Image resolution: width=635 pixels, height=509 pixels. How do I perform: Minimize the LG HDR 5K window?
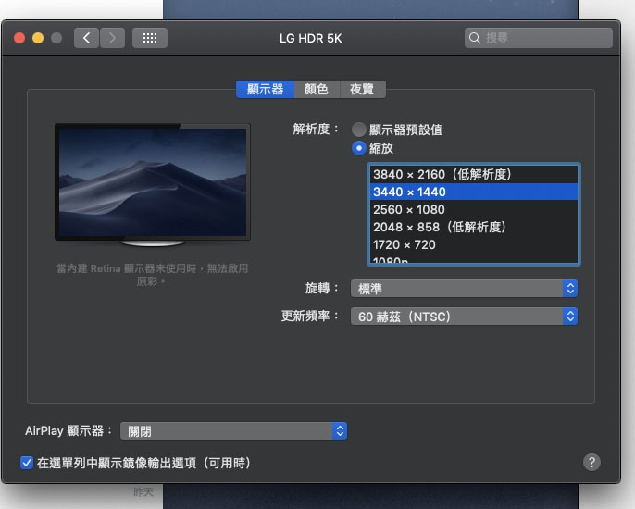[x=38, y=38]
